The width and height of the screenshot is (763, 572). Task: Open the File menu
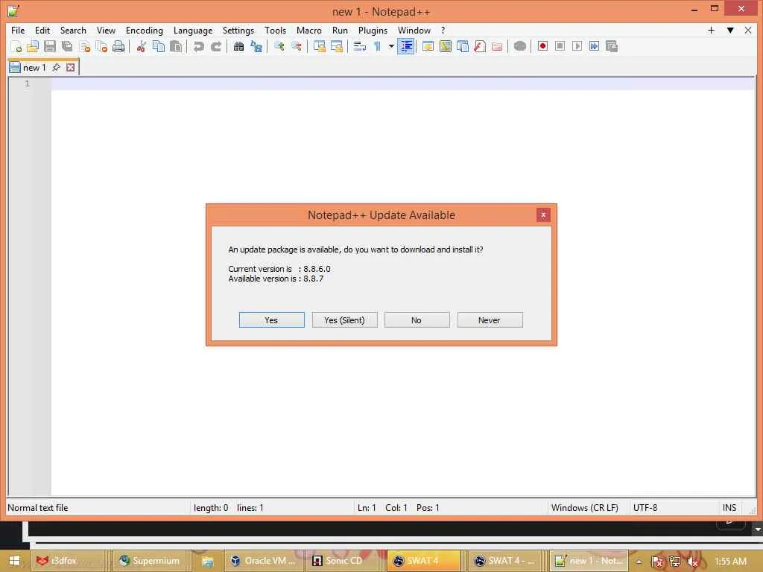18,30
